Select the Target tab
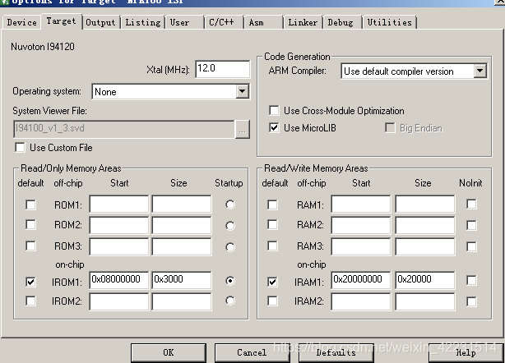This screenshot has width=505, height=363. coord(61,21)
